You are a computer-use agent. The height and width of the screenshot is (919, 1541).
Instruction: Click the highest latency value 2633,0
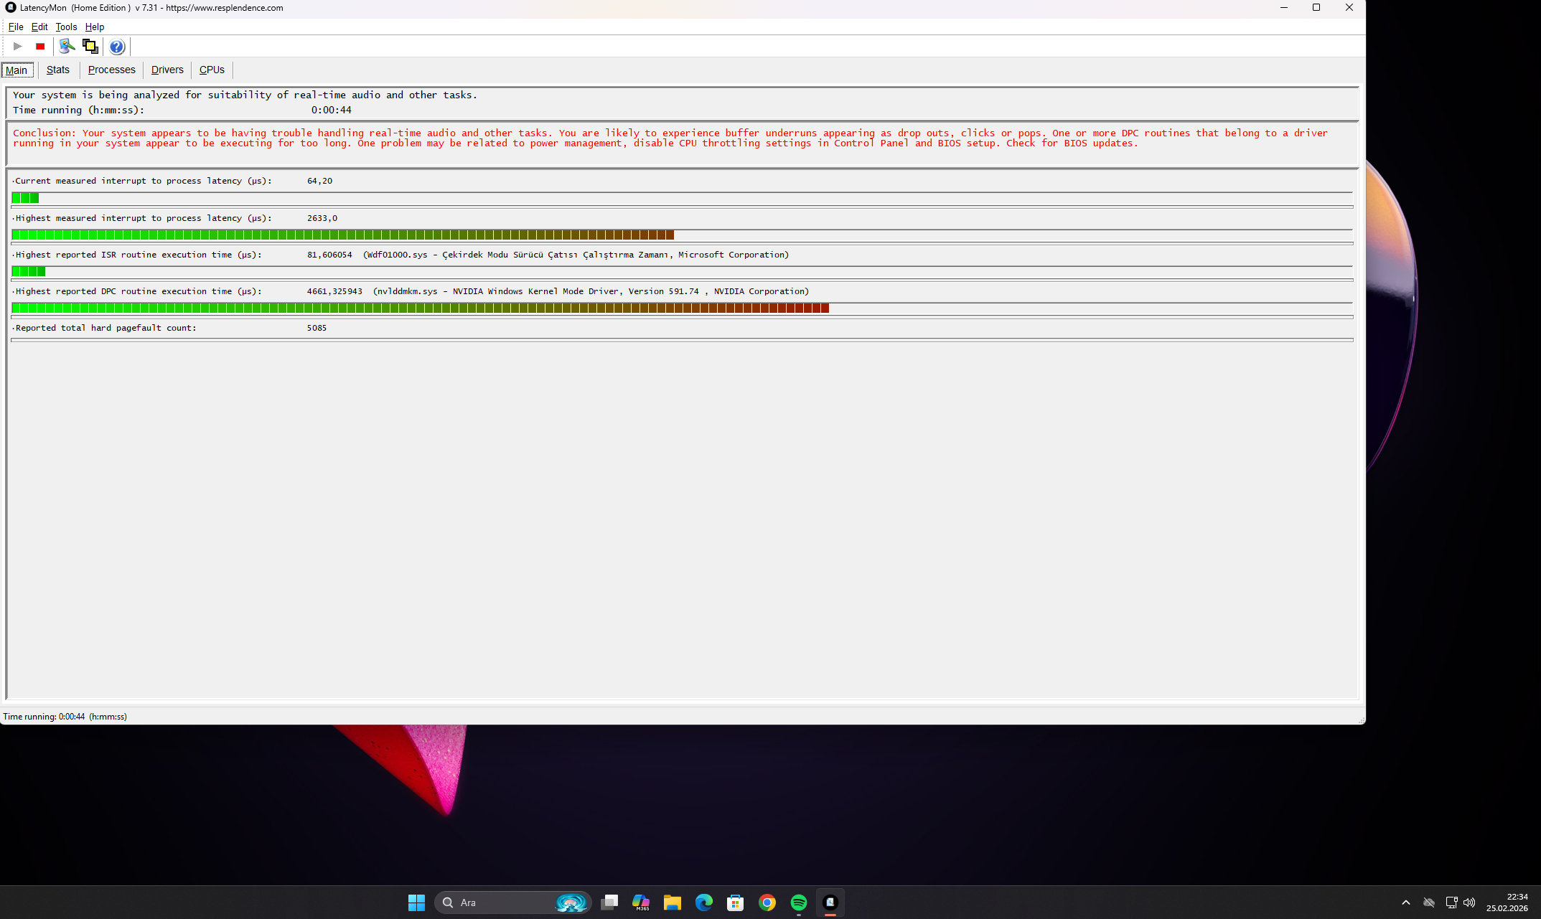click(322, 218)
